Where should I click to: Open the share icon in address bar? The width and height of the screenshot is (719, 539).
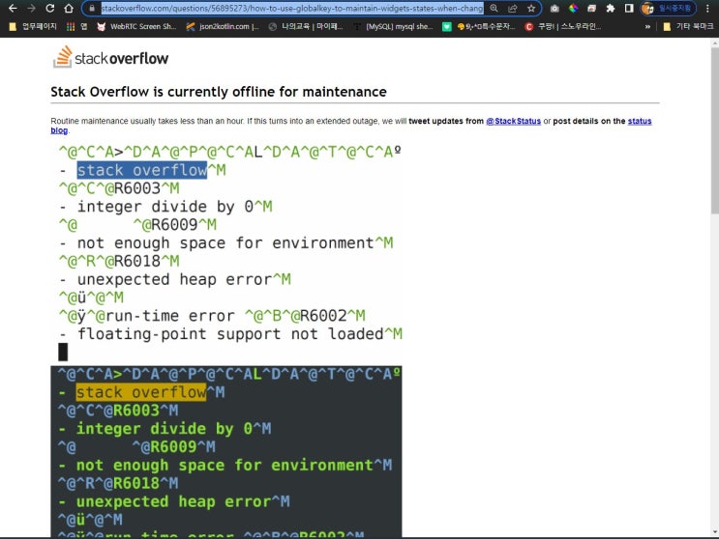pyautogui.click(x=512, y=8)
